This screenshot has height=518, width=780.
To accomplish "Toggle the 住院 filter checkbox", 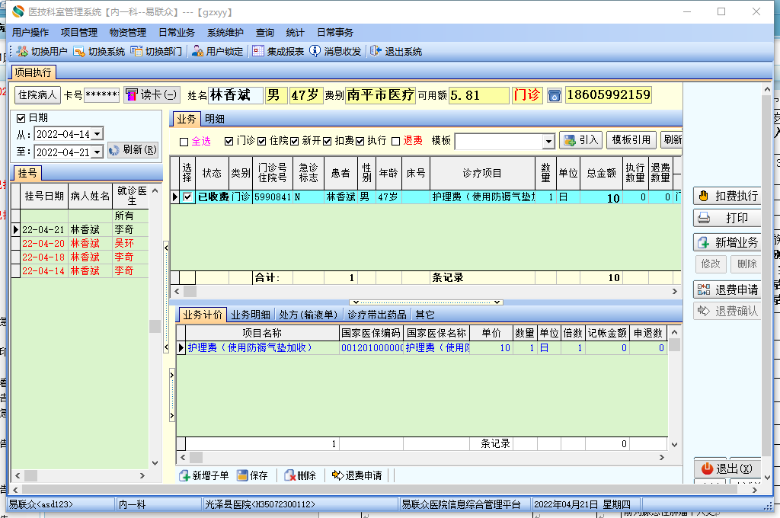I will [x=262, y=142].
